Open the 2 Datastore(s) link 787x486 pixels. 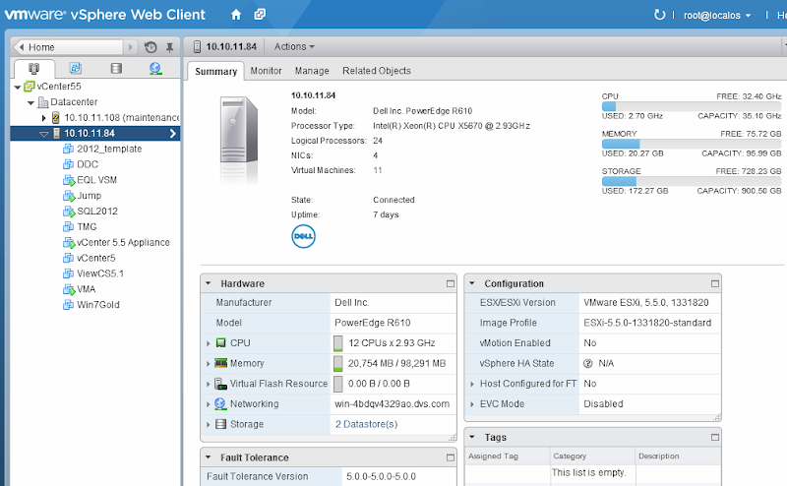point(366,424)
